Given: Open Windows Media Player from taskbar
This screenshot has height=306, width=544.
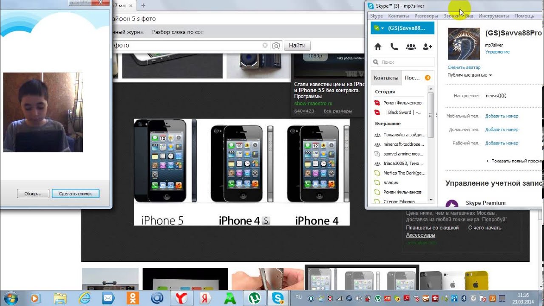Looking at the screenshot, I should pyautogui.click(x=35, y=298).
